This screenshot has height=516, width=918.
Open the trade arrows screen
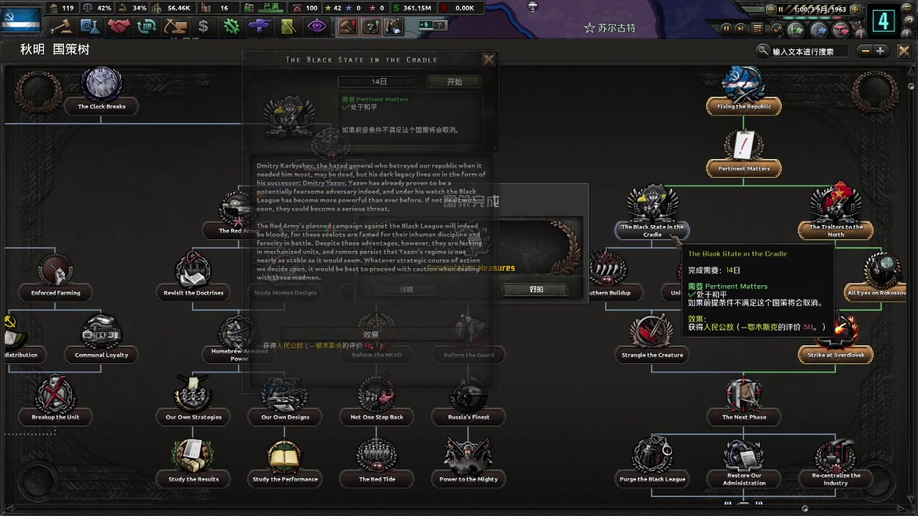147,27
